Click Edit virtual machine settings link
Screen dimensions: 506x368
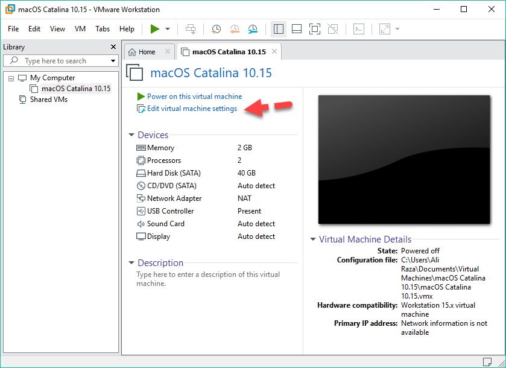point(192,109)
